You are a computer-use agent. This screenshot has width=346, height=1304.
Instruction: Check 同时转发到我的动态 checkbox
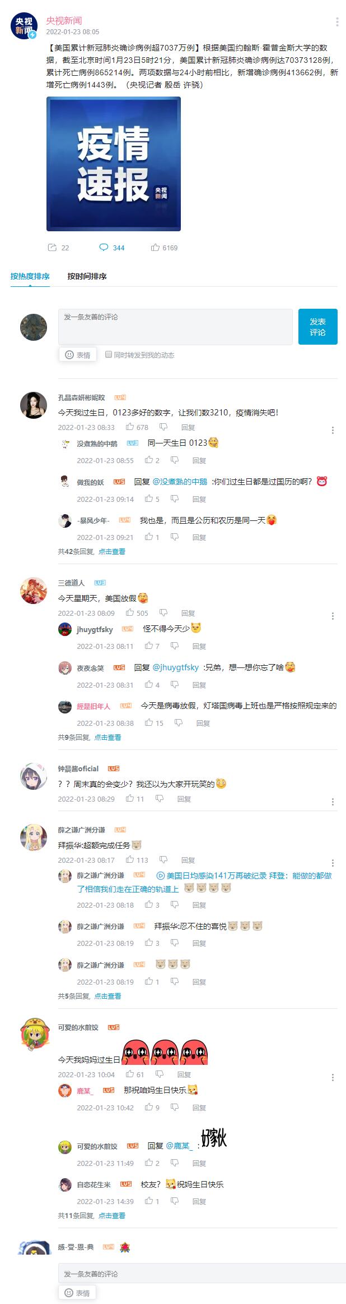tap(109, 354)
